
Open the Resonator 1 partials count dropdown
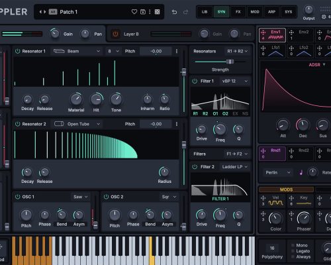[x=113, y=51]
